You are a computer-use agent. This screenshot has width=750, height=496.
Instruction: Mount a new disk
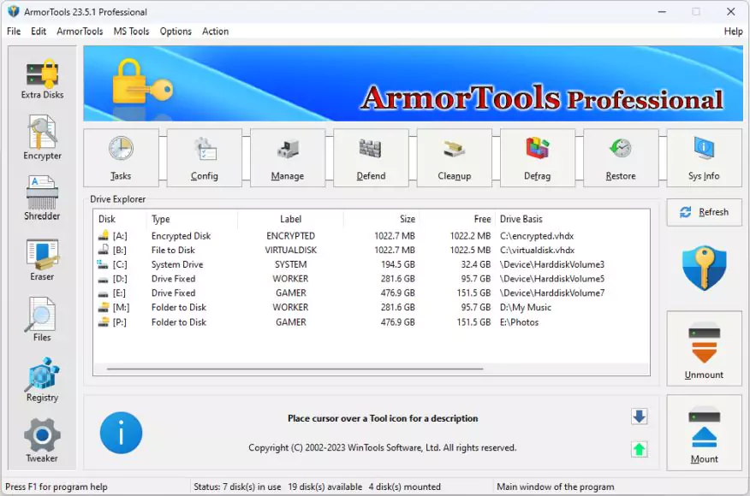(704, 433)
